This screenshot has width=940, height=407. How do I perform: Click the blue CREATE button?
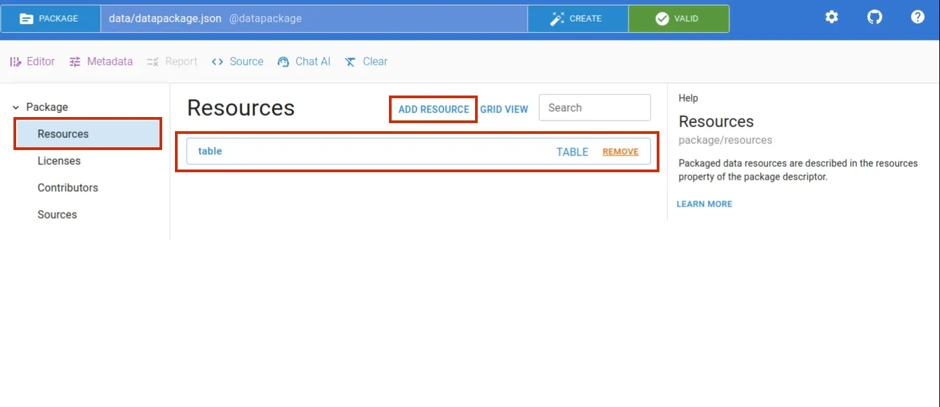577,19
